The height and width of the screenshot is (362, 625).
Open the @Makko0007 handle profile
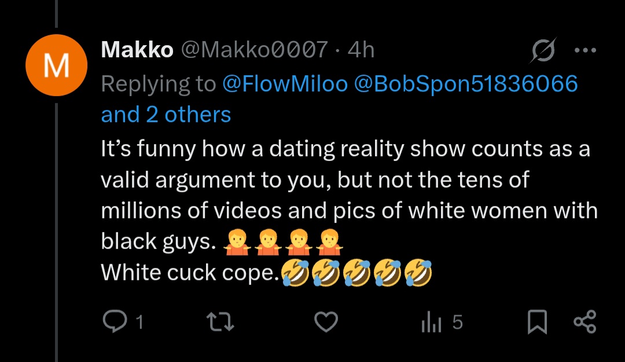point(255,50)
